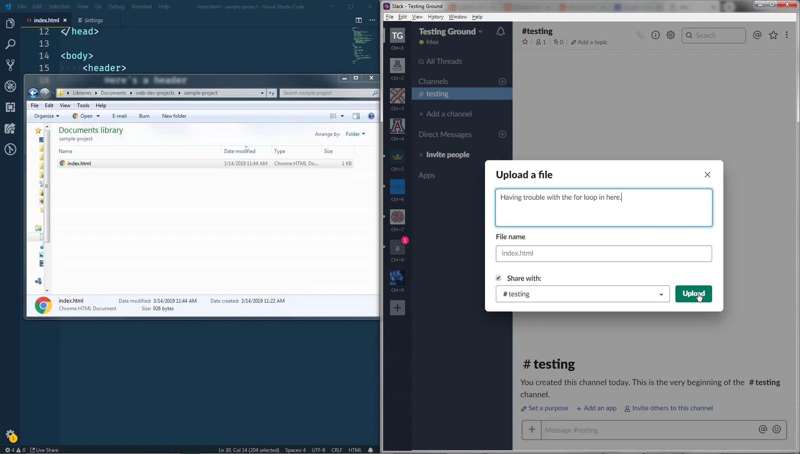Sort by Date modified column
This screenshot has width=800, height=454.
[x=246, y=151]
